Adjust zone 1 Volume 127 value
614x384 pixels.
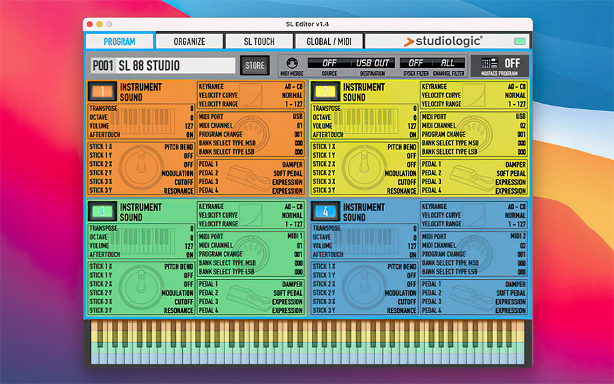pos(190,126)
